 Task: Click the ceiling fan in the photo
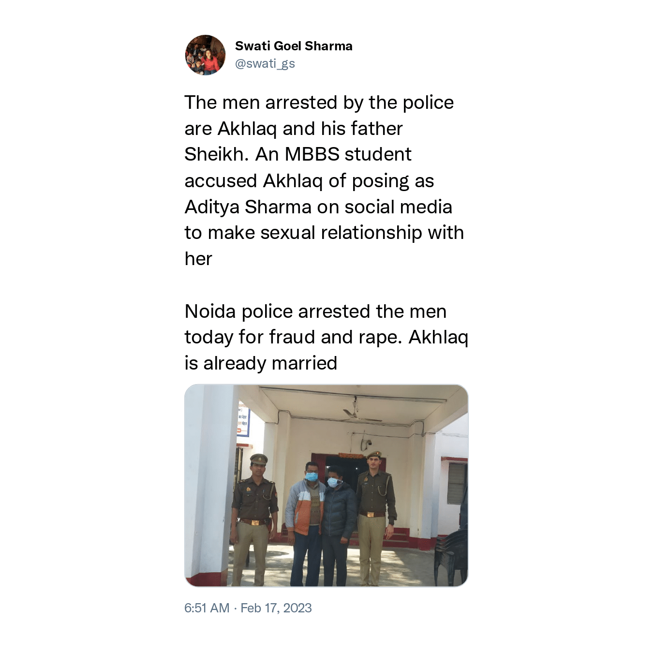[360, 414]
